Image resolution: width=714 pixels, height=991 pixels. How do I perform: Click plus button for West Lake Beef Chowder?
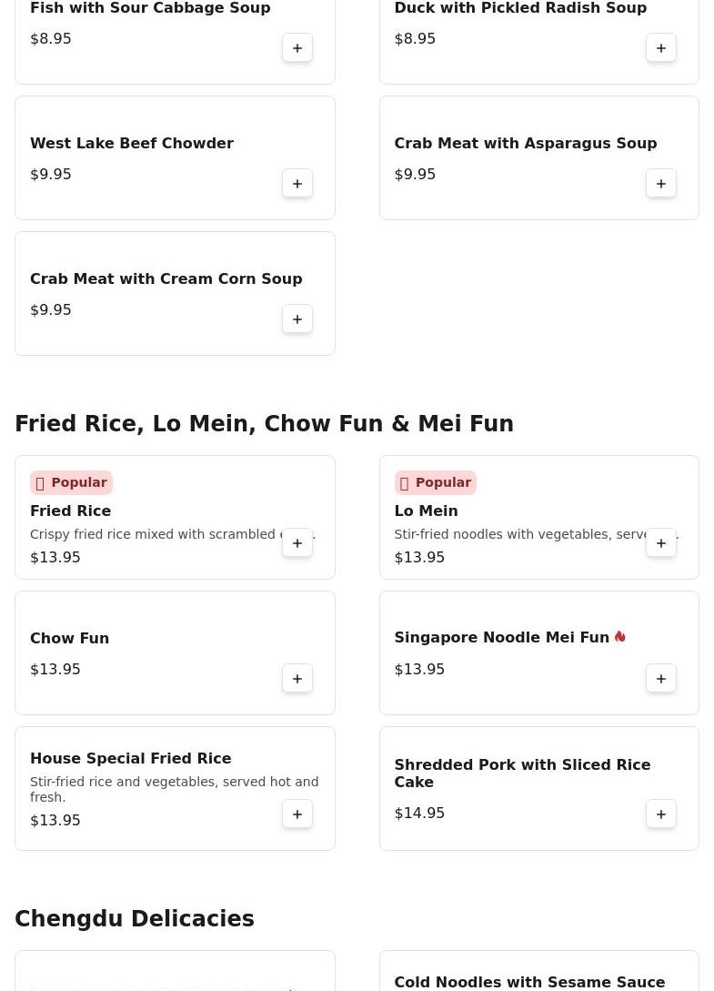pos(297,184)
